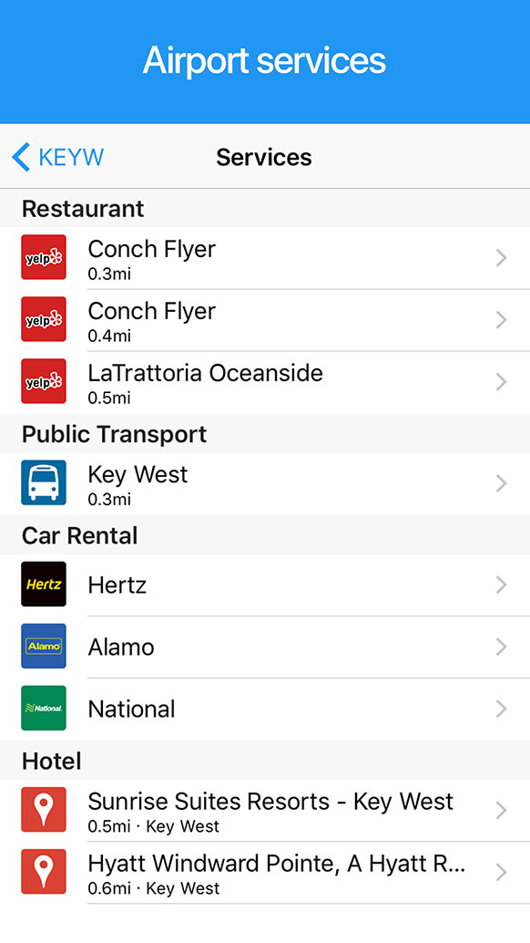Click the KEYW back link
The height and width of the screenshot is (943, 530).
[x=57, y=157]
